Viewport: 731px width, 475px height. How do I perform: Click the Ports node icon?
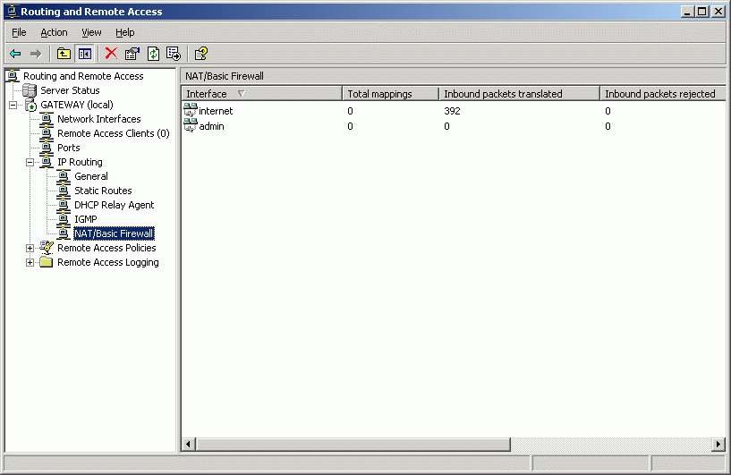pos(47,148)
